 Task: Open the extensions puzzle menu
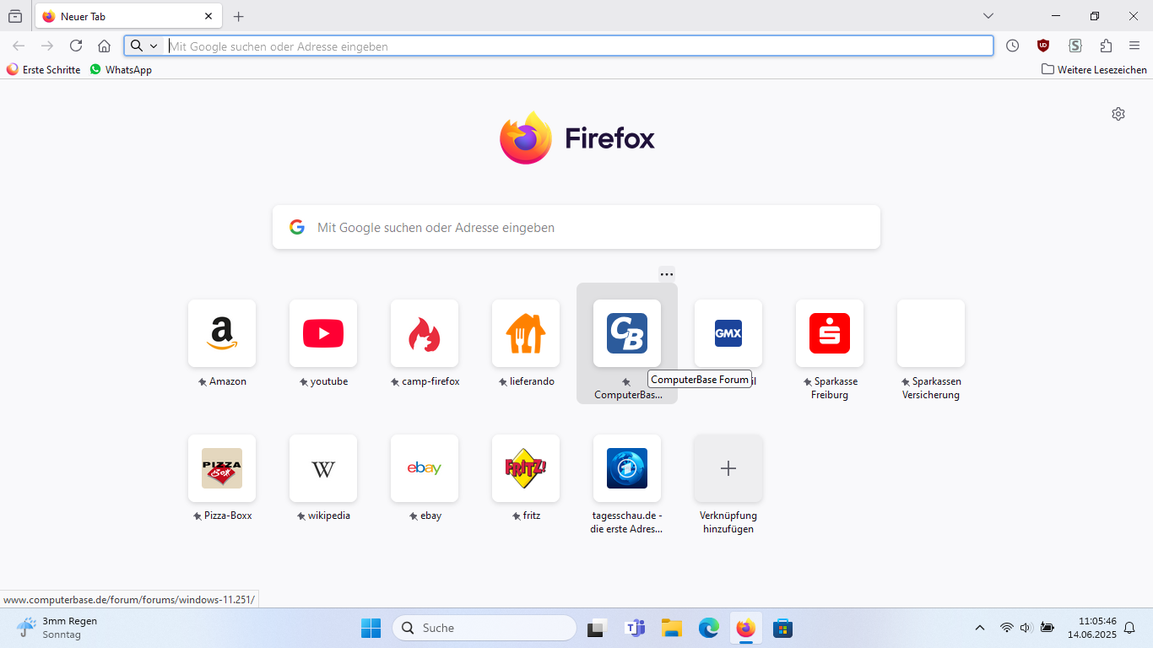pos(1106,46)
